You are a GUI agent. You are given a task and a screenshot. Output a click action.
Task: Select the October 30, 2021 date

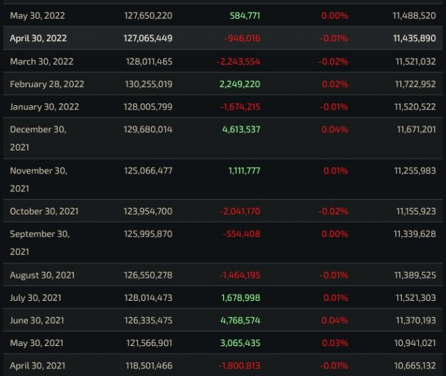(x=44, y=211)
